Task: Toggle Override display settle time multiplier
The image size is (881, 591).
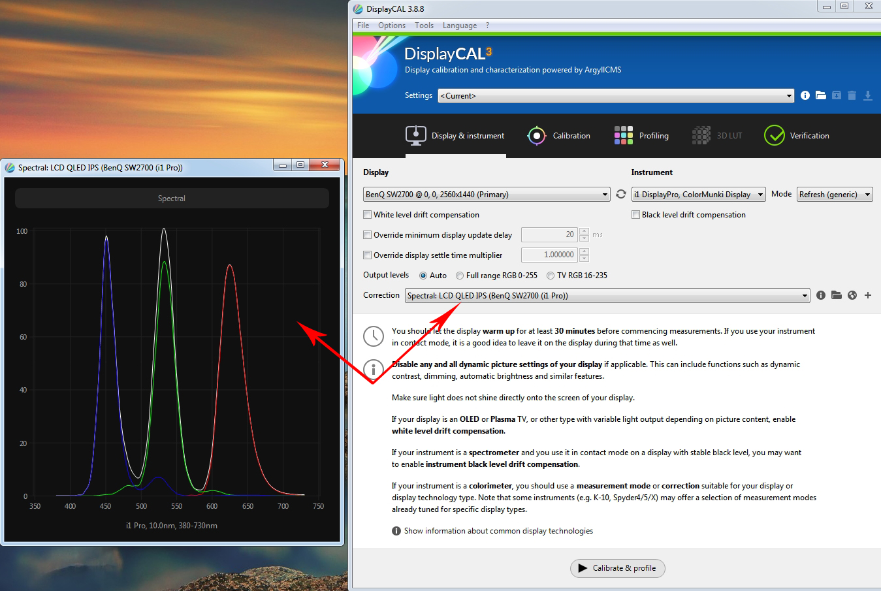Action: coord(368,255)
